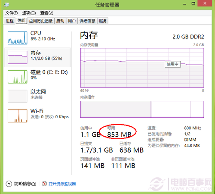Screen dimensions: 215x194
Task: Click the 磁盘 0 (C: E: D:) label
Action: (49, 72)
